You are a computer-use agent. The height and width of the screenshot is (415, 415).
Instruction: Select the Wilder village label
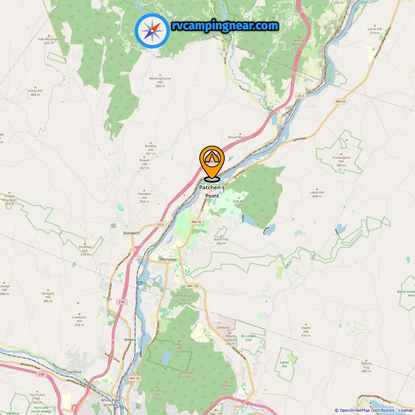129,340
